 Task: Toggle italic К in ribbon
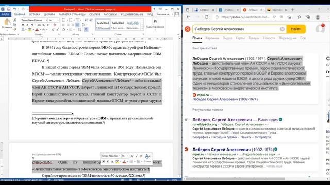tap(27, 25)
